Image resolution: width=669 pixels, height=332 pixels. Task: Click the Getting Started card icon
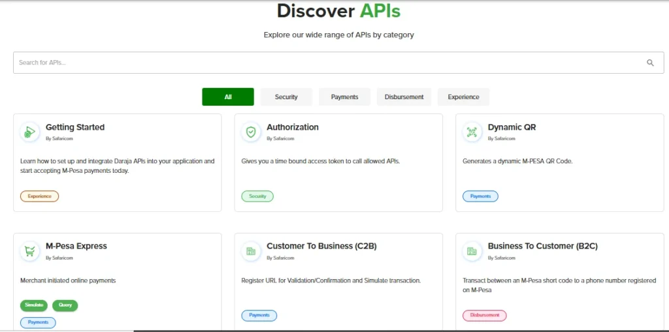[x=30, y=132]
